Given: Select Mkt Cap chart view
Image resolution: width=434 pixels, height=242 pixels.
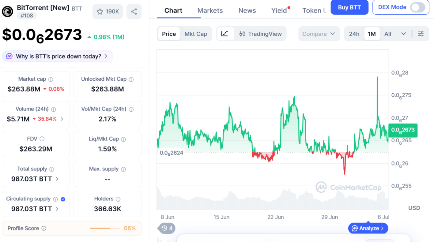Looking at the screenshot, I should point(196,34).
